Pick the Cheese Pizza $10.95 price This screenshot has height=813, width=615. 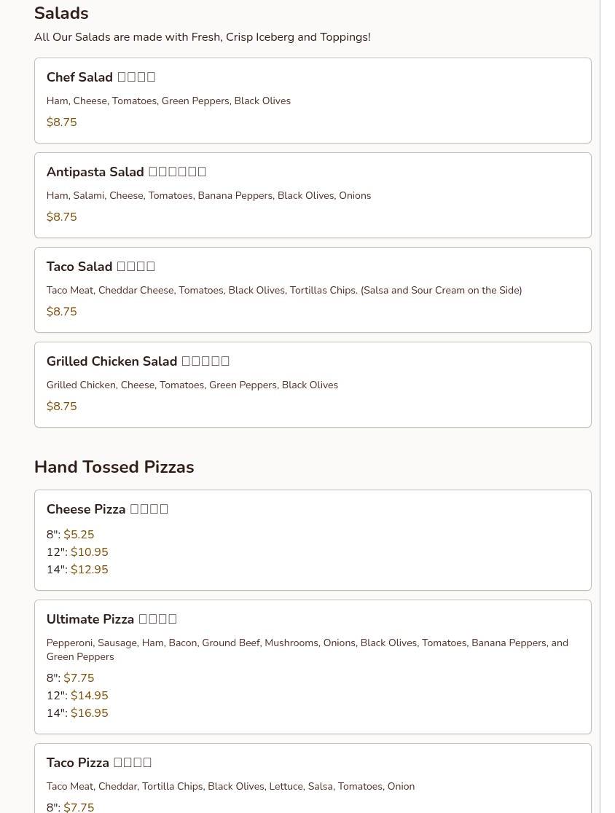coord(89,552)
